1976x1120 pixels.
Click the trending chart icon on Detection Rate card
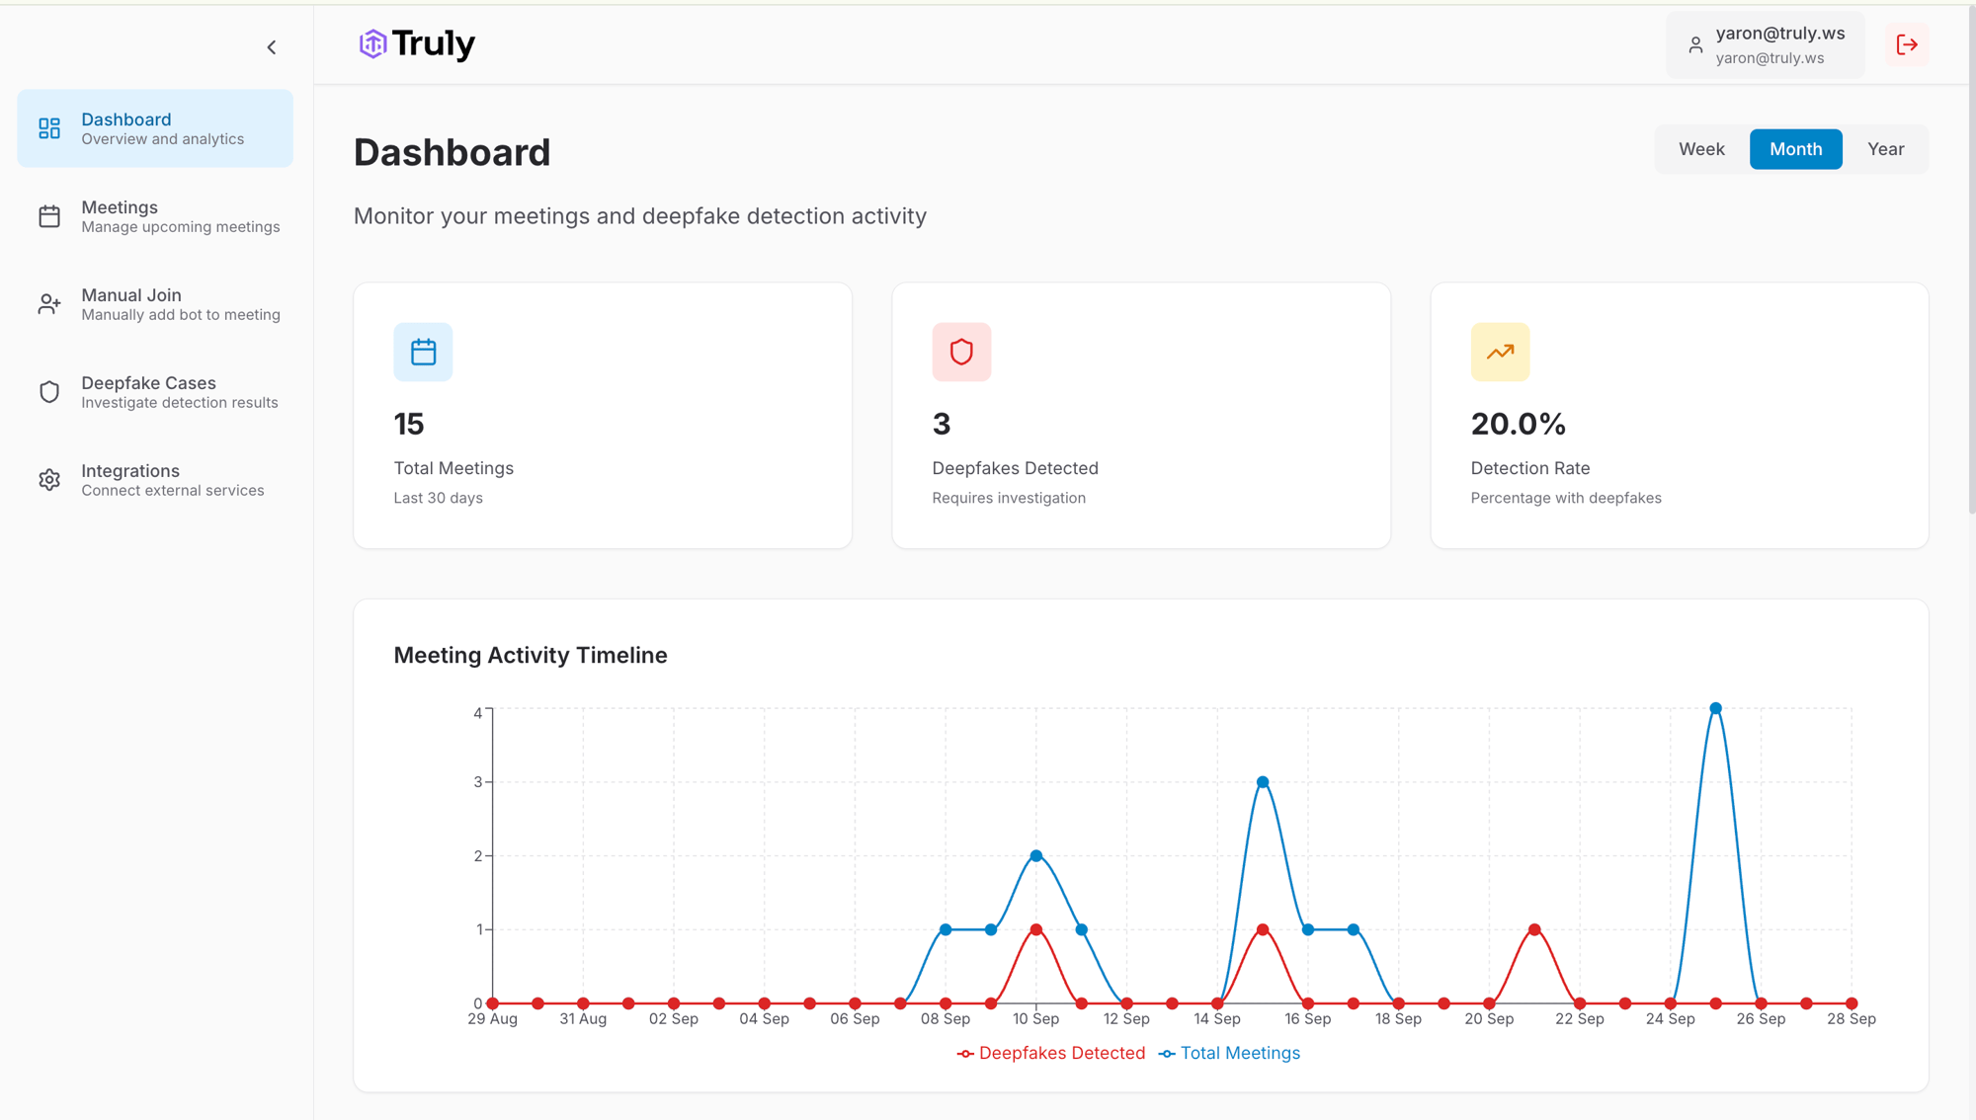click(1499, 352)
